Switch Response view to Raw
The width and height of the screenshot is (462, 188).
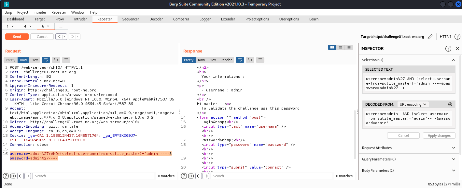click(x=202, y=60)
